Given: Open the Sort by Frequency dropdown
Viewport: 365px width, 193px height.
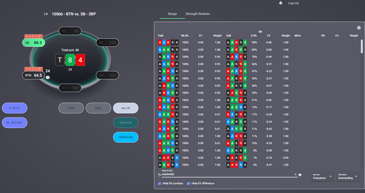Looking at the screenshot, I should pos(323,176).
